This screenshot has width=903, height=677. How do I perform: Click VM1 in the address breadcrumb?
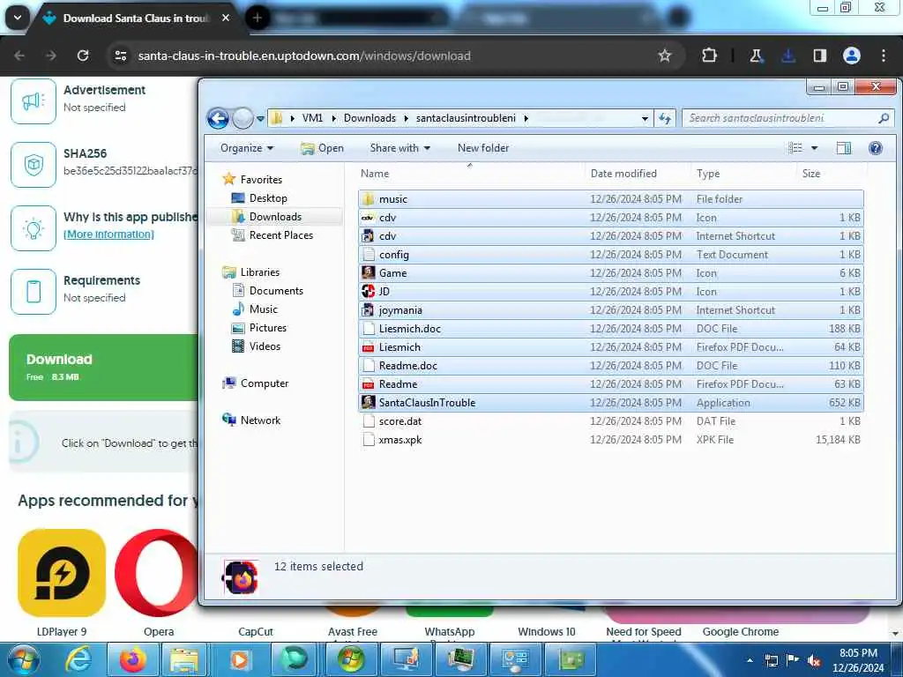pyautogui.click(x=312, y=118)
